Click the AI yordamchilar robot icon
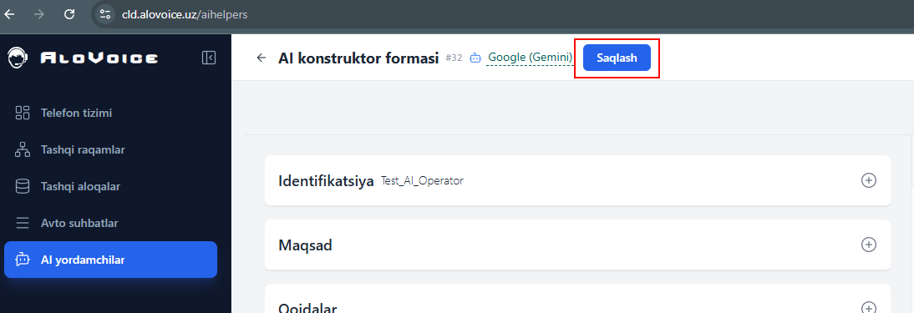Image resolution: width=914 pixels, height=313 pixels. (x=23, y=260)
